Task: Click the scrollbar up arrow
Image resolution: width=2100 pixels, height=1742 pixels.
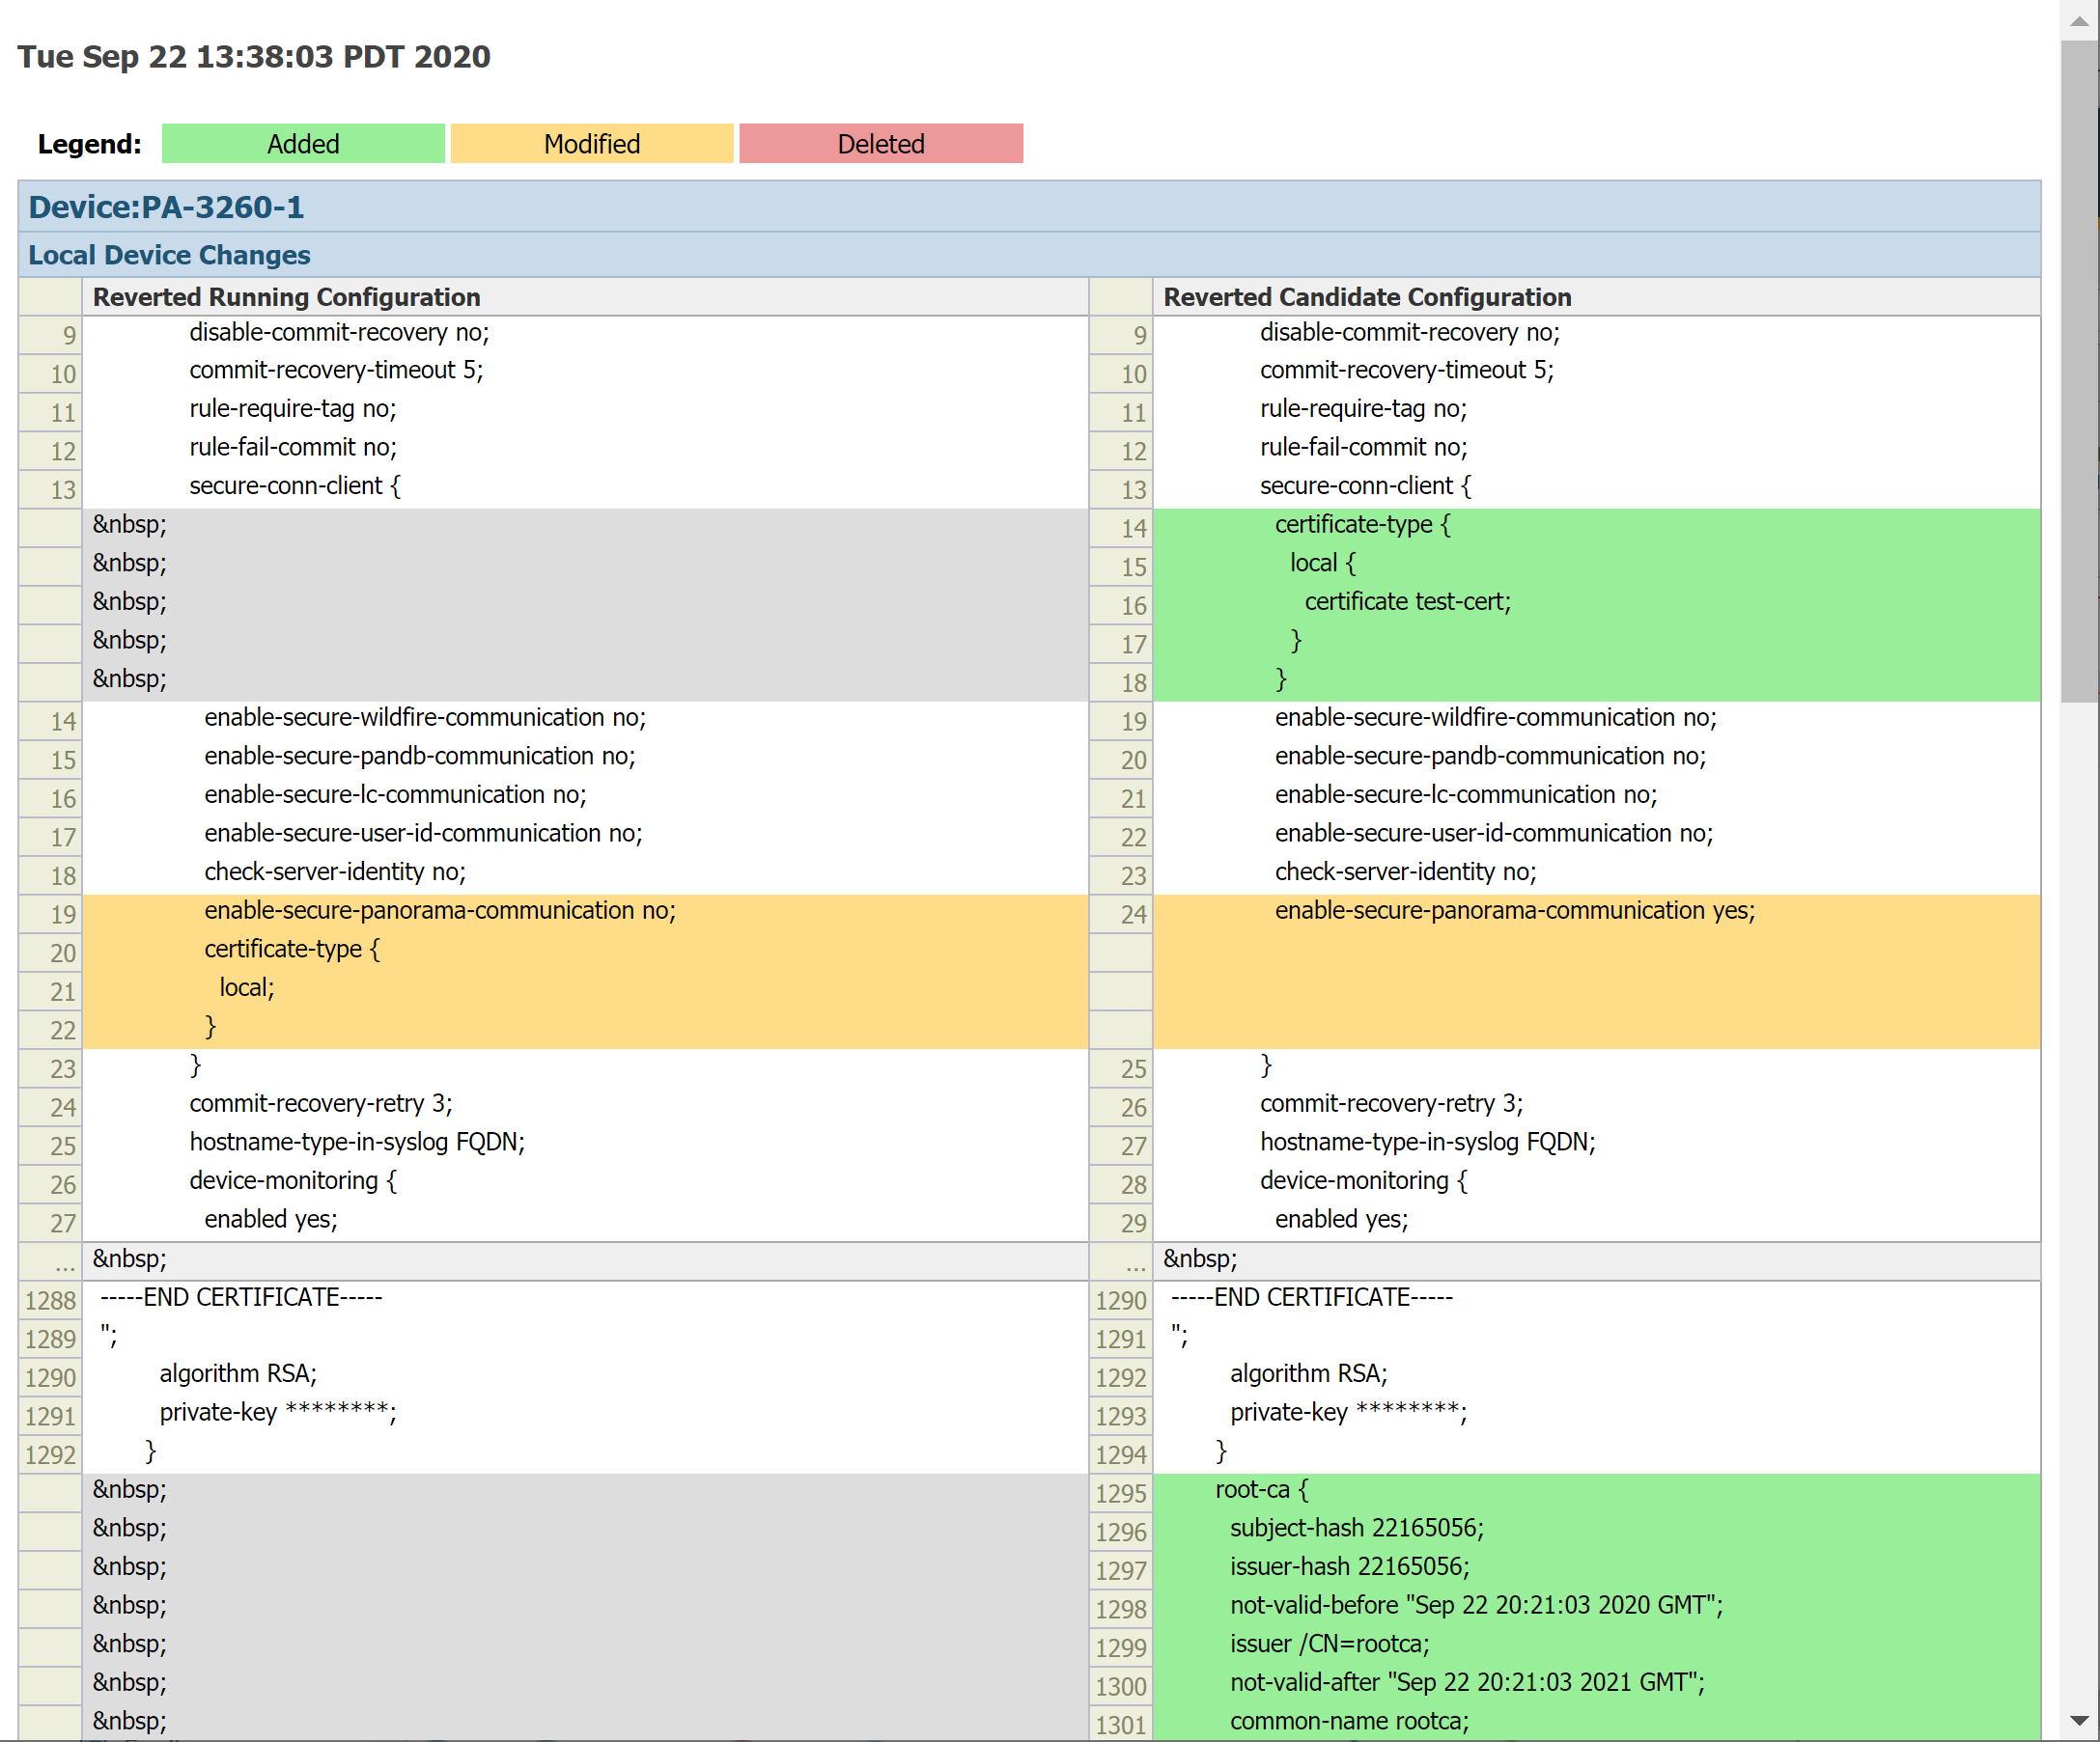Action: (2079, 20)
